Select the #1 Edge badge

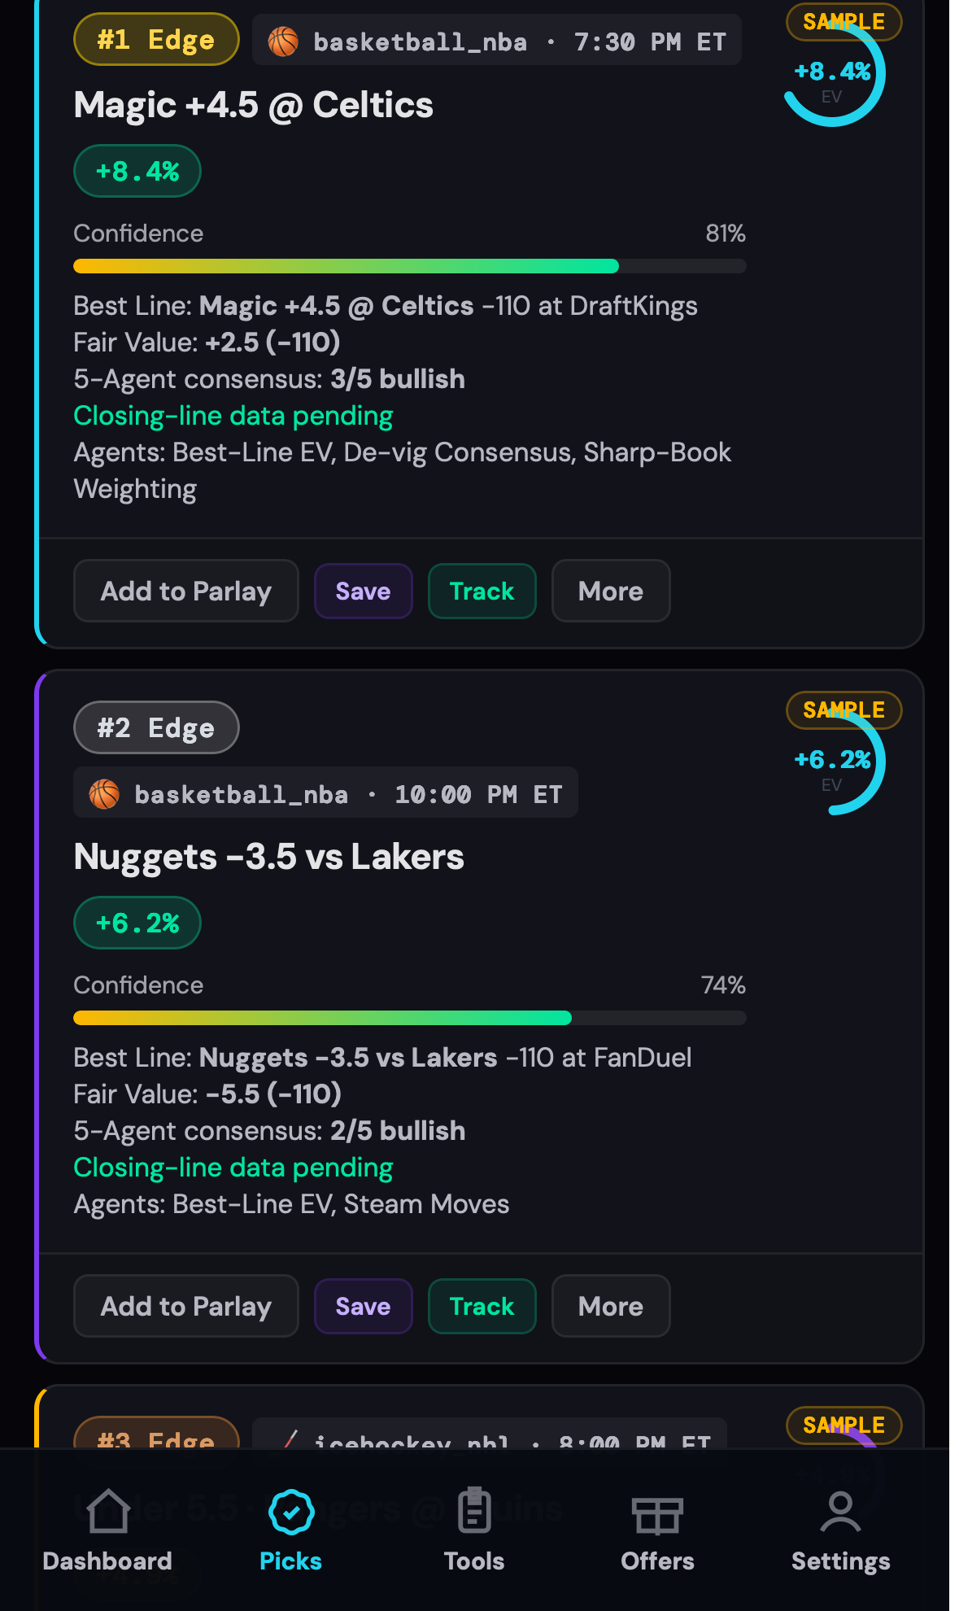pos(155,38)
